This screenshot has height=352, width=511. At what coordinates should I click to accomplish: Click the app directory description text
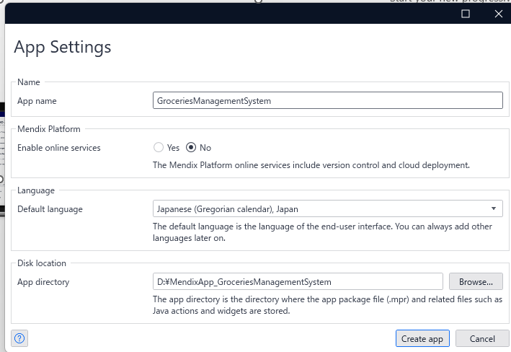click(x=328, y=305)
